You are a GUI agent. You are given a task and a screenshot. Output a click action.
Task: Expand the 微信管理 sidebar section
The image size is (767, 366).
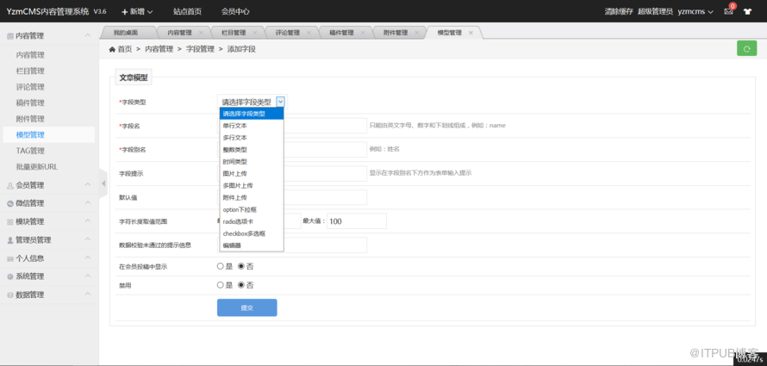click(48, 203)
